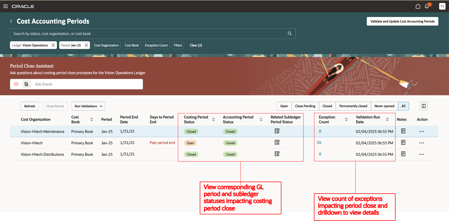Open notes for Vision-Hitech Distributions

pyautogui.click(x=403, y=154)
